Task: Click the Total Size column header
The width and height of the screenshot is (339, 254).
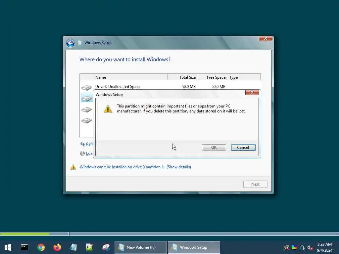Action: pos(182,77)
